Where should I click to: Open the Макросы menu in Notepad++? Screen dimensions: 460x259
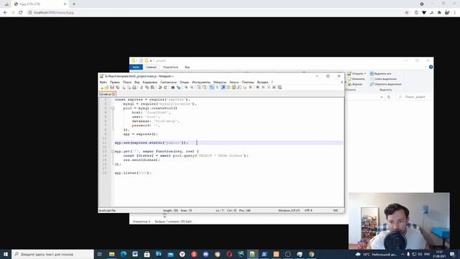[220, 82]
